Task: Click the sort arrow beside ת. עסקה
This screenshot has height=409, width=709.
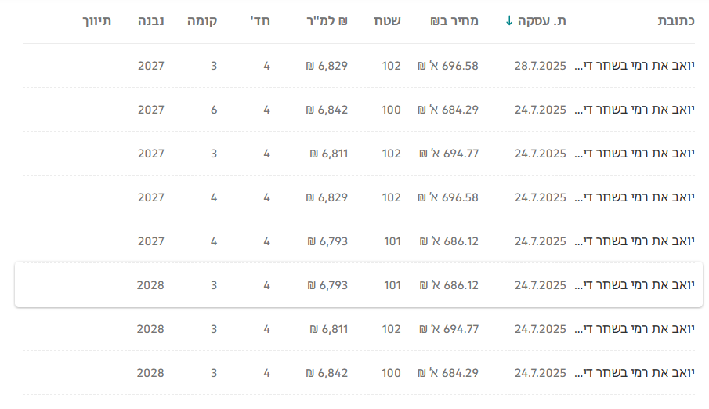Action: point(509,21)
